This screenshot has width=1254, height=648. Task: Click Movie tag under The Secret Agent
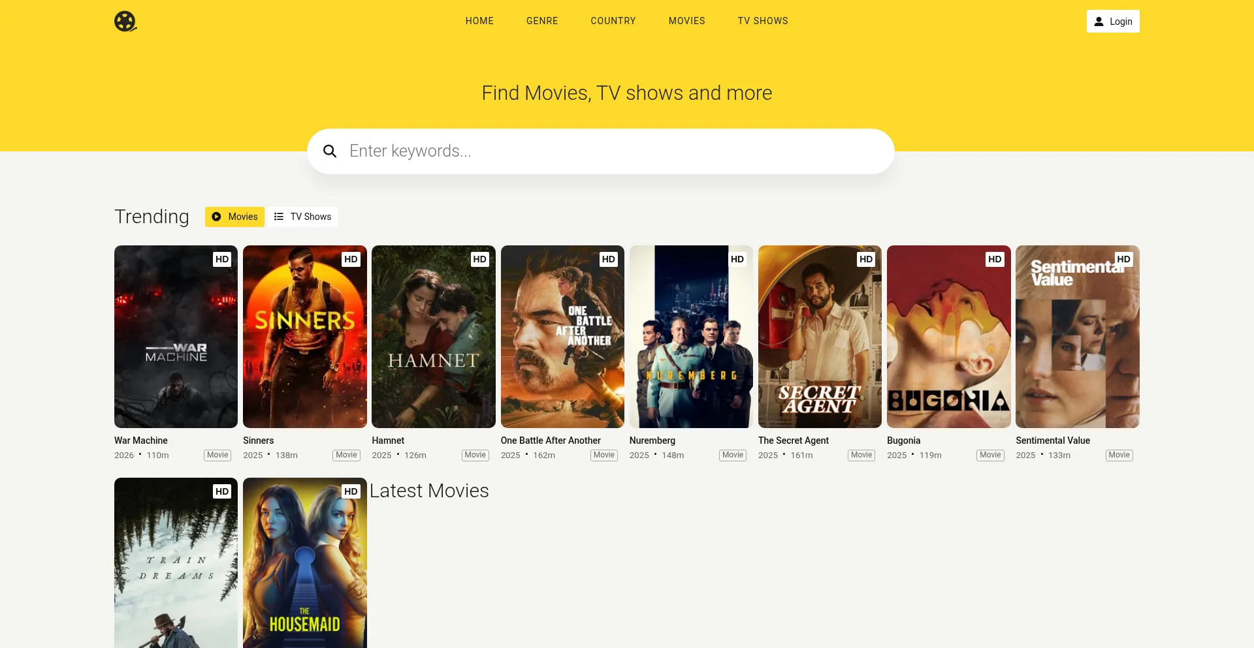coord(861,455)
